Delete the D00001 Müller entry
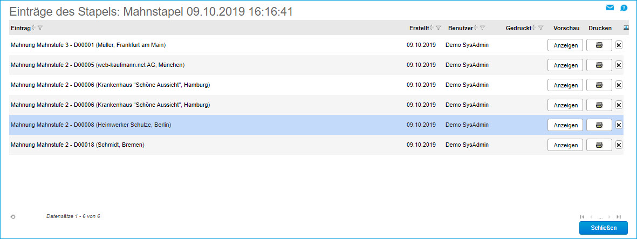The width and height of the screenshot is (637, 239). 619,45
